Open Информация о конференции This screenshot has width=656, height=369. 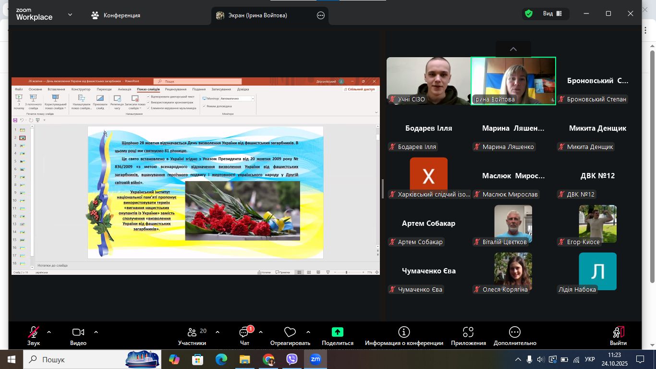coord(404,332)
